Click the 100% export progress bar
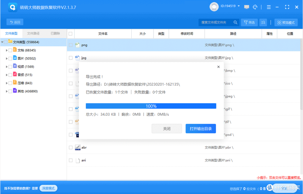This screenshot has width=303, height=194. click(x=151, y=106)
